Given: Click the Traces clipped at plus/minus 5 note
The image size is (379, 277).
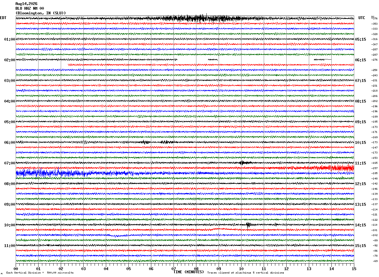Looking at the screenshot, I should pos(246,273).
